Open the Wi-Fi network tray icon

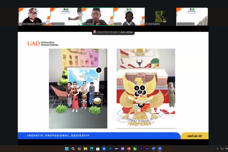(226, 149)
